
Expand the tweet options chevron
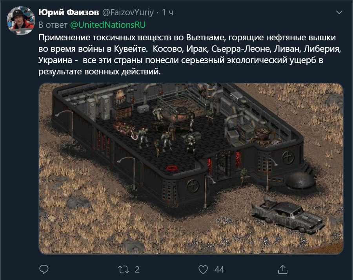(x=339, y=13)
